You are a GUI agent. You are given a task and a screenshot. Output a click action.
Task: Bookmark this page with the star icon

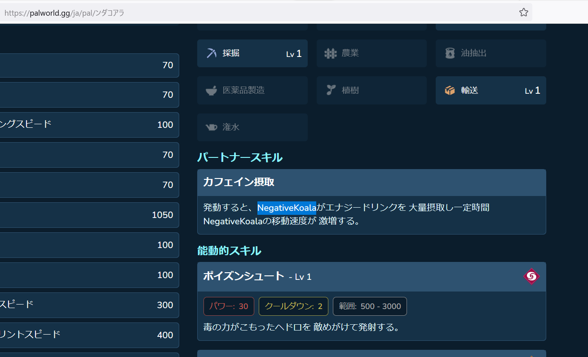click(x=523, y=13)
